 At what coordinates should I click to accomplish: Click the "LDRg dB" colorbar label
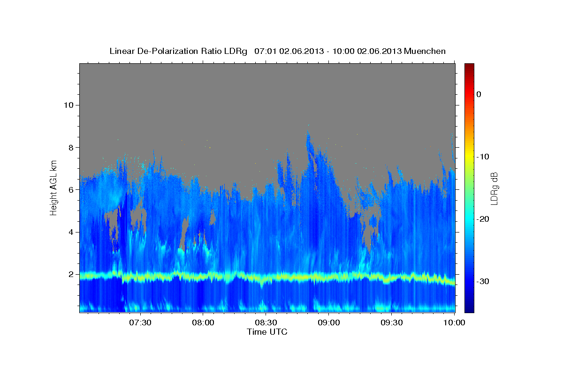(x=494, y=188)
